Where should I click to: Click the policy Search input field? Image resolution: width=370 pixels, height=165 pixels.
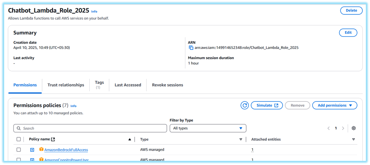pos(90,128)
